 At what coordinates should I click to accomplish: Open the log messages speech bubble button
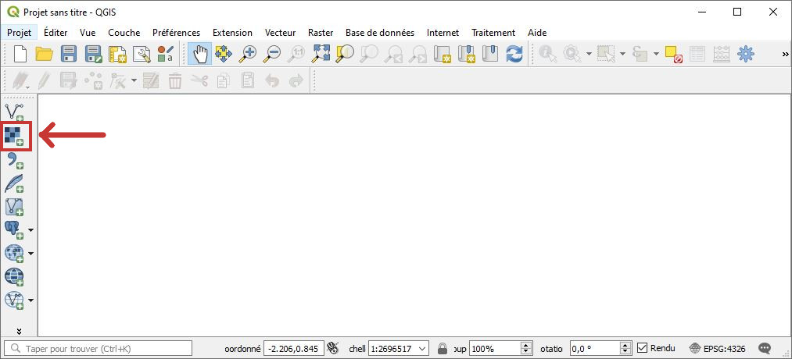765,348
